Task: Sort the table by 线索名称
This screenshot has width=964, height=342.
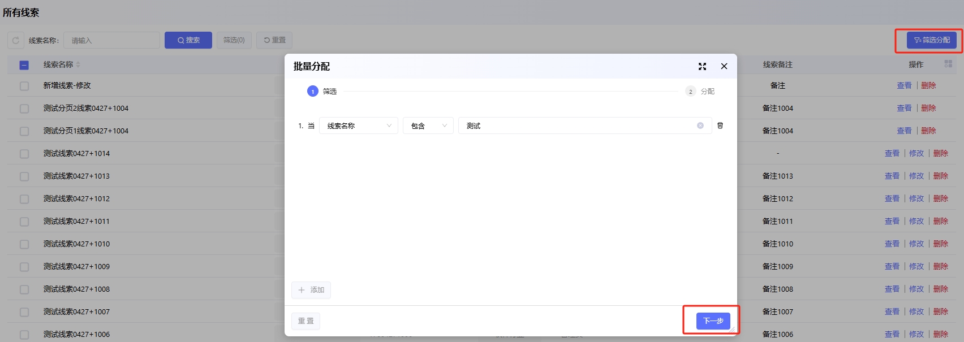Action: (x=78, y=64)
